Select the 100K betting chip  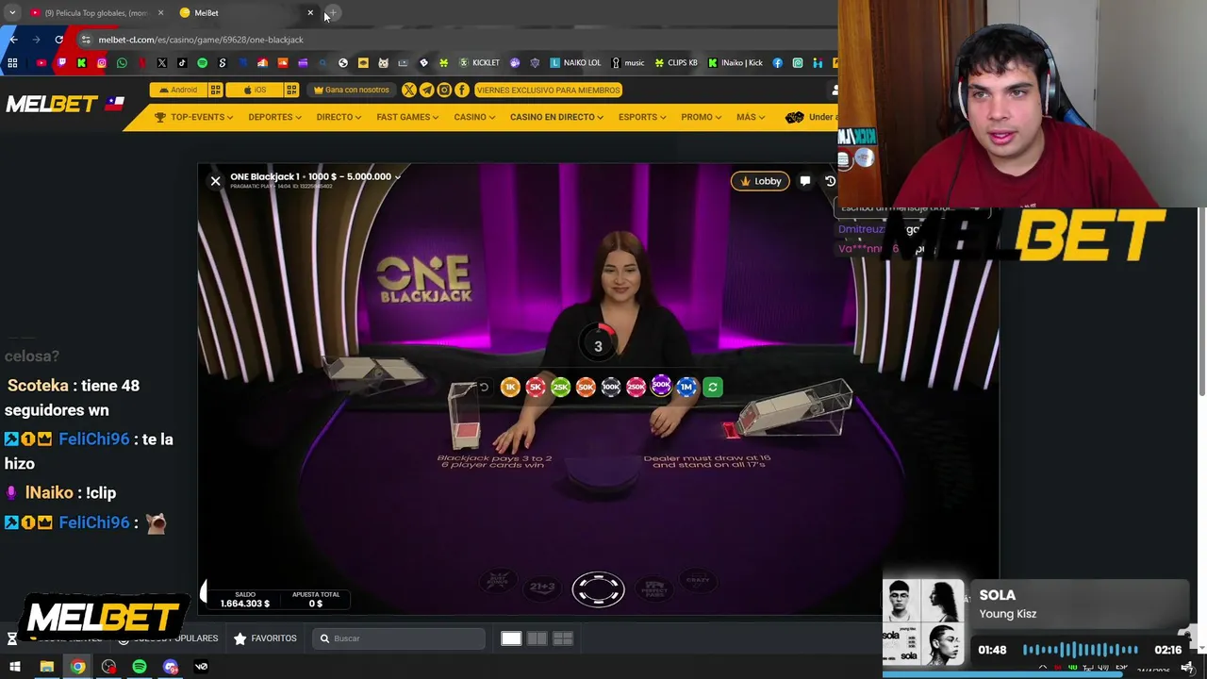611,387
